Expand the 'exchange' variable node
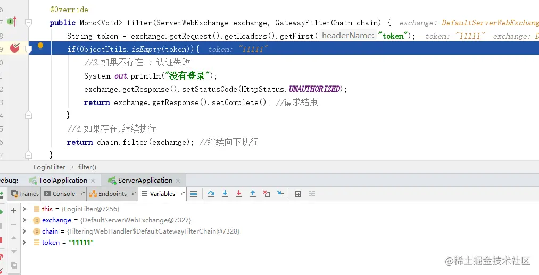539x275 pixels. [x=24, y=220]
